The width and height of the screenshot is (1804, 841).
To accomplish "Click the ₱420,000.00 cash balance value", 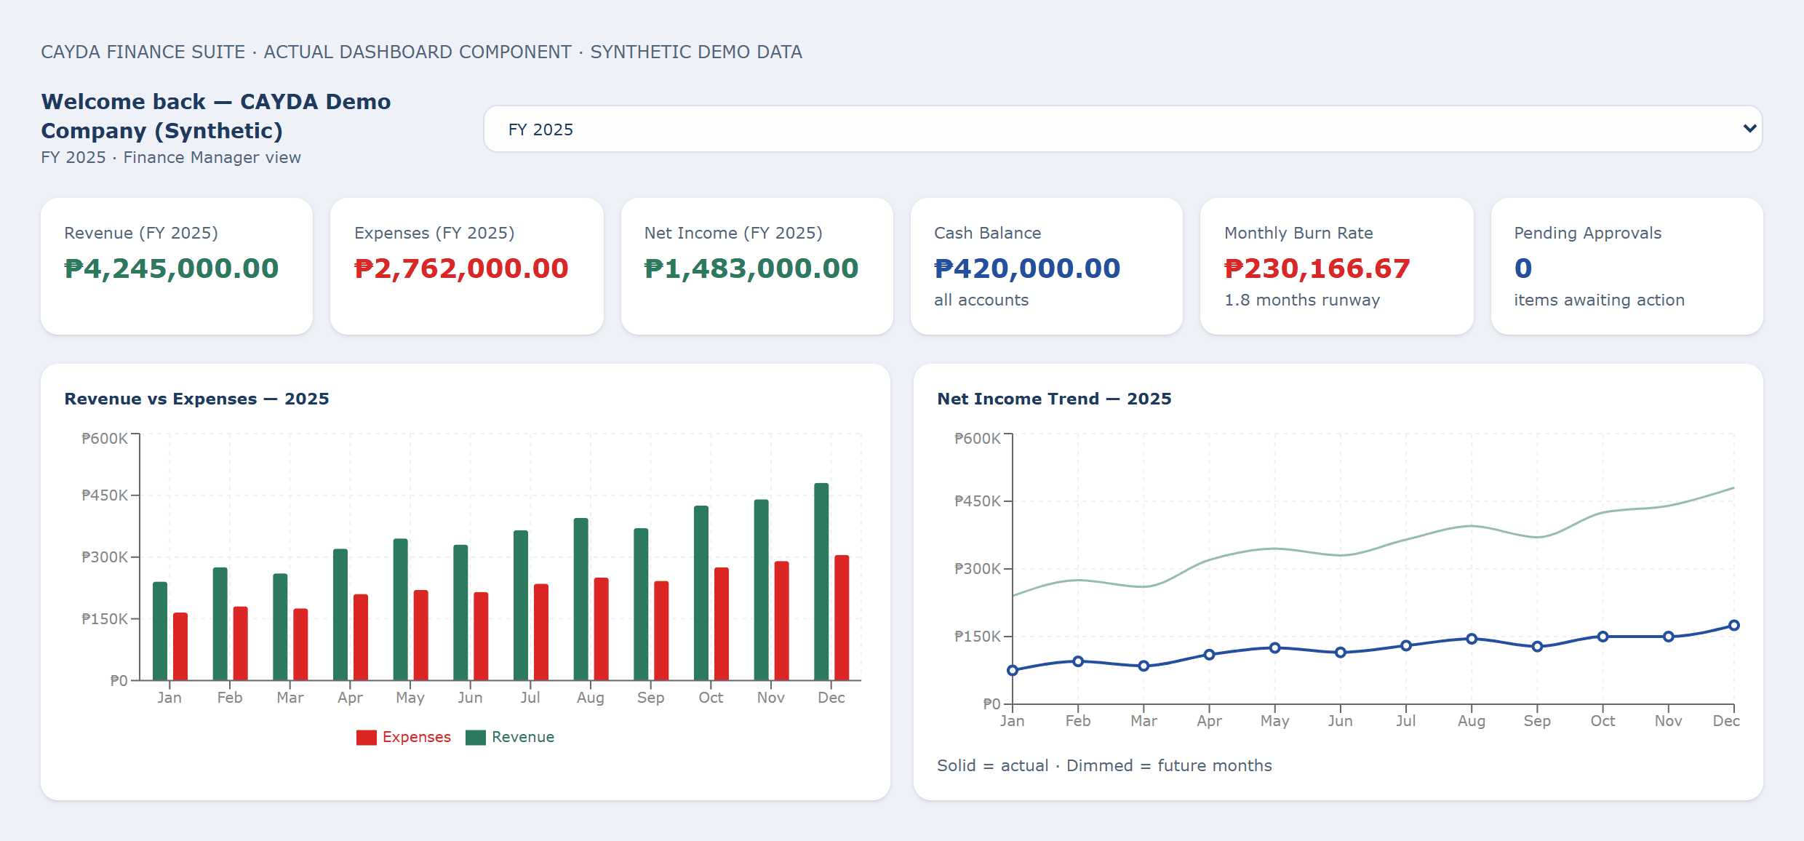I will click(x=1027, y=268).
